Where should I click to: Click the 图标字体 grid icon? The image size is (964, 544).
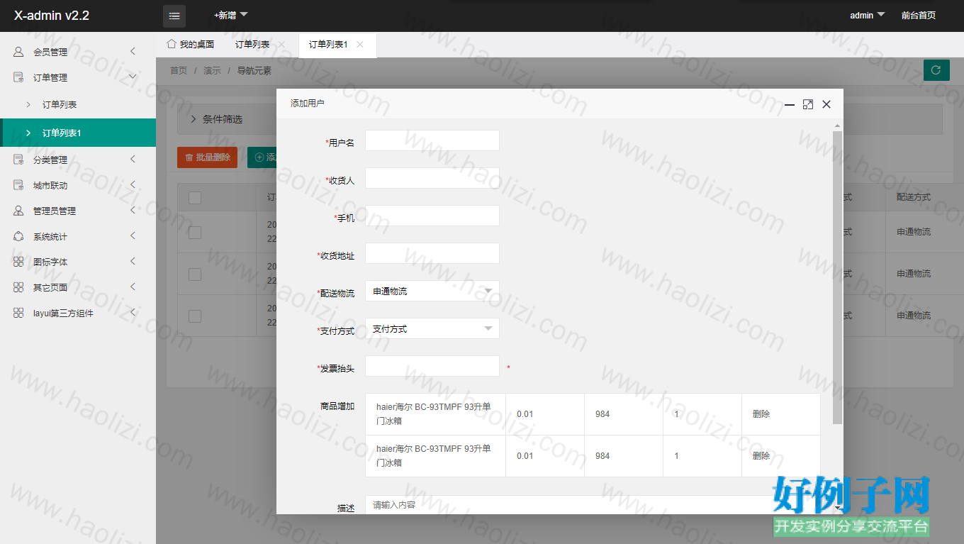click(x=18, y=262)
